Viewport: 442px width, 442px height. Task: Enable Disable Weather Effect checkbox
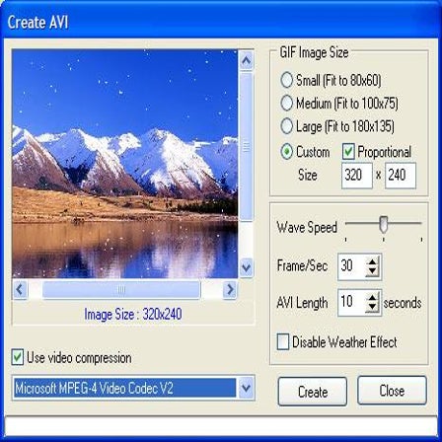point(283,342)
